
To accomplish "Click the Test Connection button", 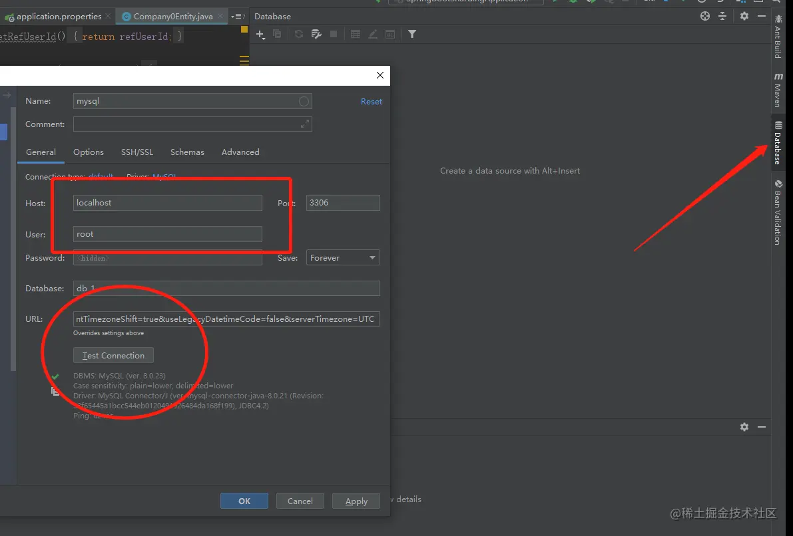I will click(x=113, y=355).
